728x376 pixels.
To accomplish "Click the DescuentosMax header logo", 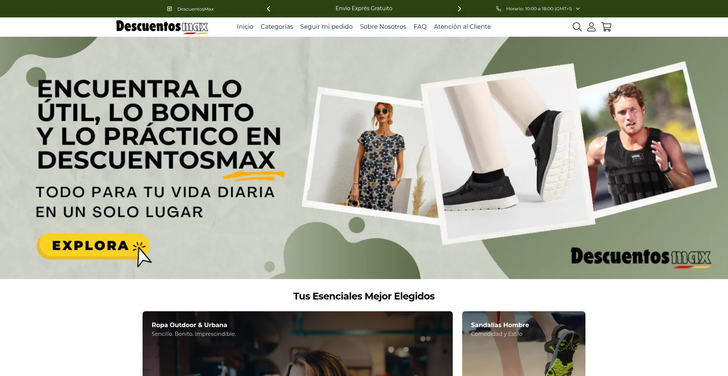I will [x=162, y=27].
